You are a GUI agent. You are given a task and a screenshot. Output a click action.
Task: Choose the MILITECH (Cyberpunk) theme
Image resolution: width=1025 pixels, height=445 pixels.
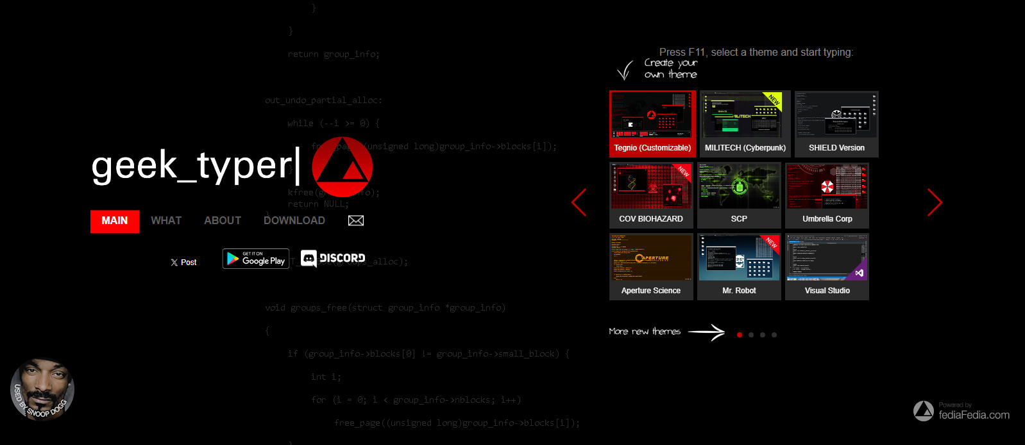(x=745, y=124)
